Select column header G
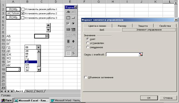 point(99,2)
